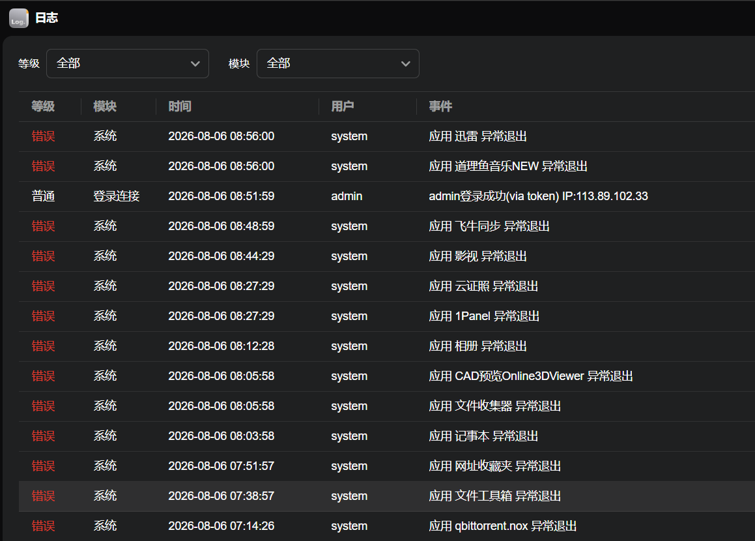The width and height of the screenshot is (755, 541).
Task: Select the 应用 文件工具箱 异常退出 event
Action: [495, 496]
